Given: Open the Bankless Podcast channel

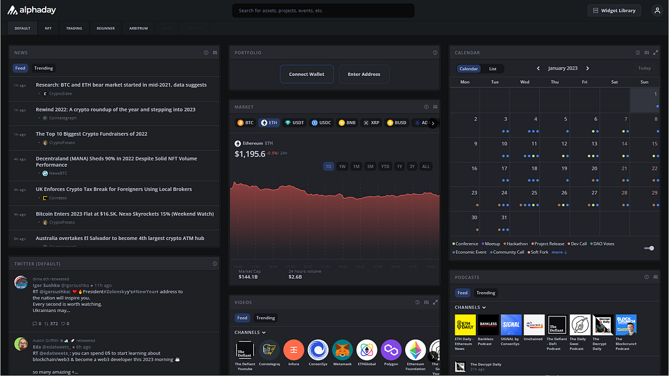Looking at the screenshot, I should click(x=488, y=330).
